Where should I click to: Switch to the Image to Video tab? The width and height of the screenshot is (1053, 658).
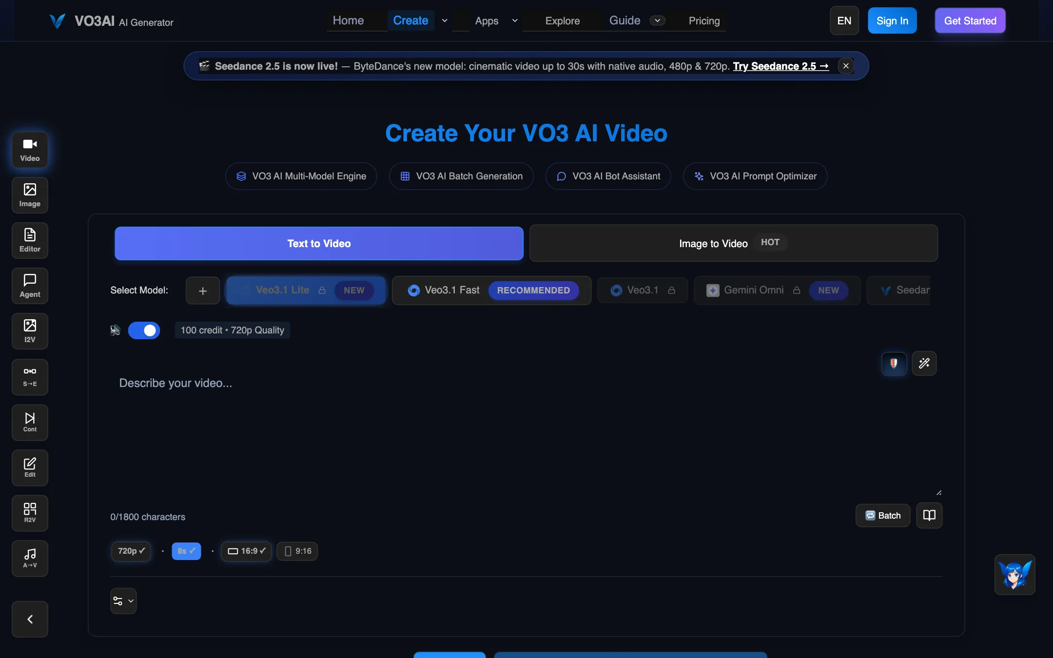tap(734, 243)
